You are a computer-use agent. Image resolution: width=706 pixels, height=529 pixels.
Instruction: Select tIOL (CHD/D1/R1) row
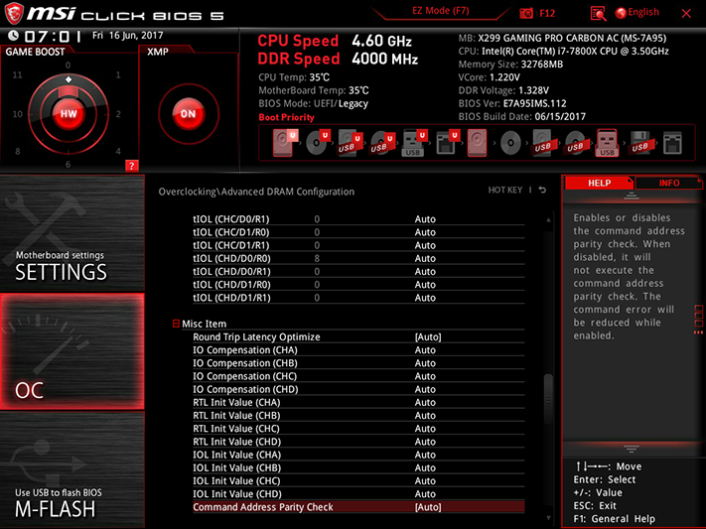358,298
